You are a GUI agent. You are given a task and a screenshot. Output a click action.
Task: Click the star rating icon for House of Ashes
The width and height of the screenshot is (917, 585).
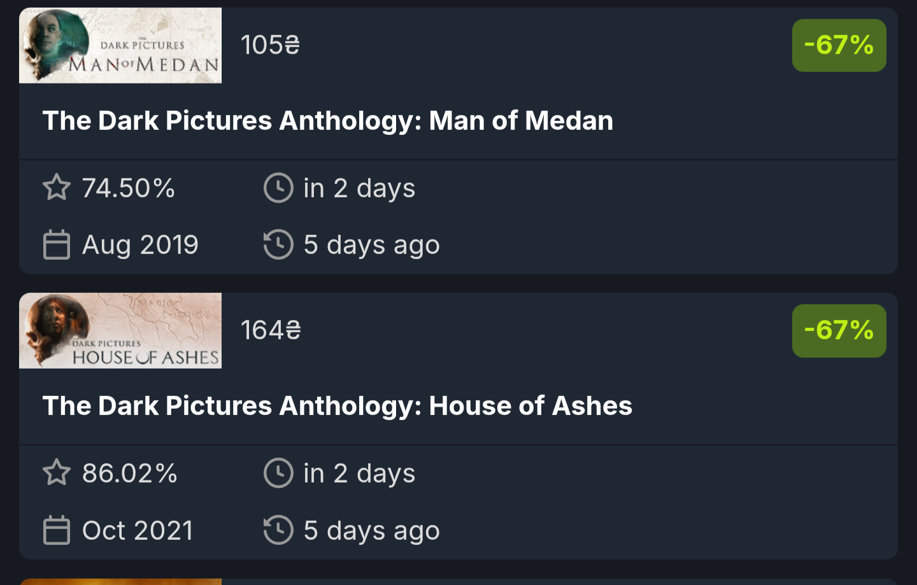(x=57, y=473)
